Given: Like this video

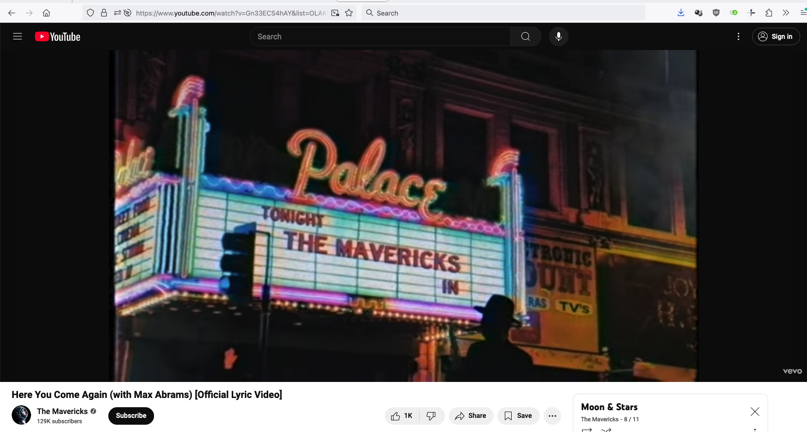Looking at the screenshot, I should tap(402, 416).
